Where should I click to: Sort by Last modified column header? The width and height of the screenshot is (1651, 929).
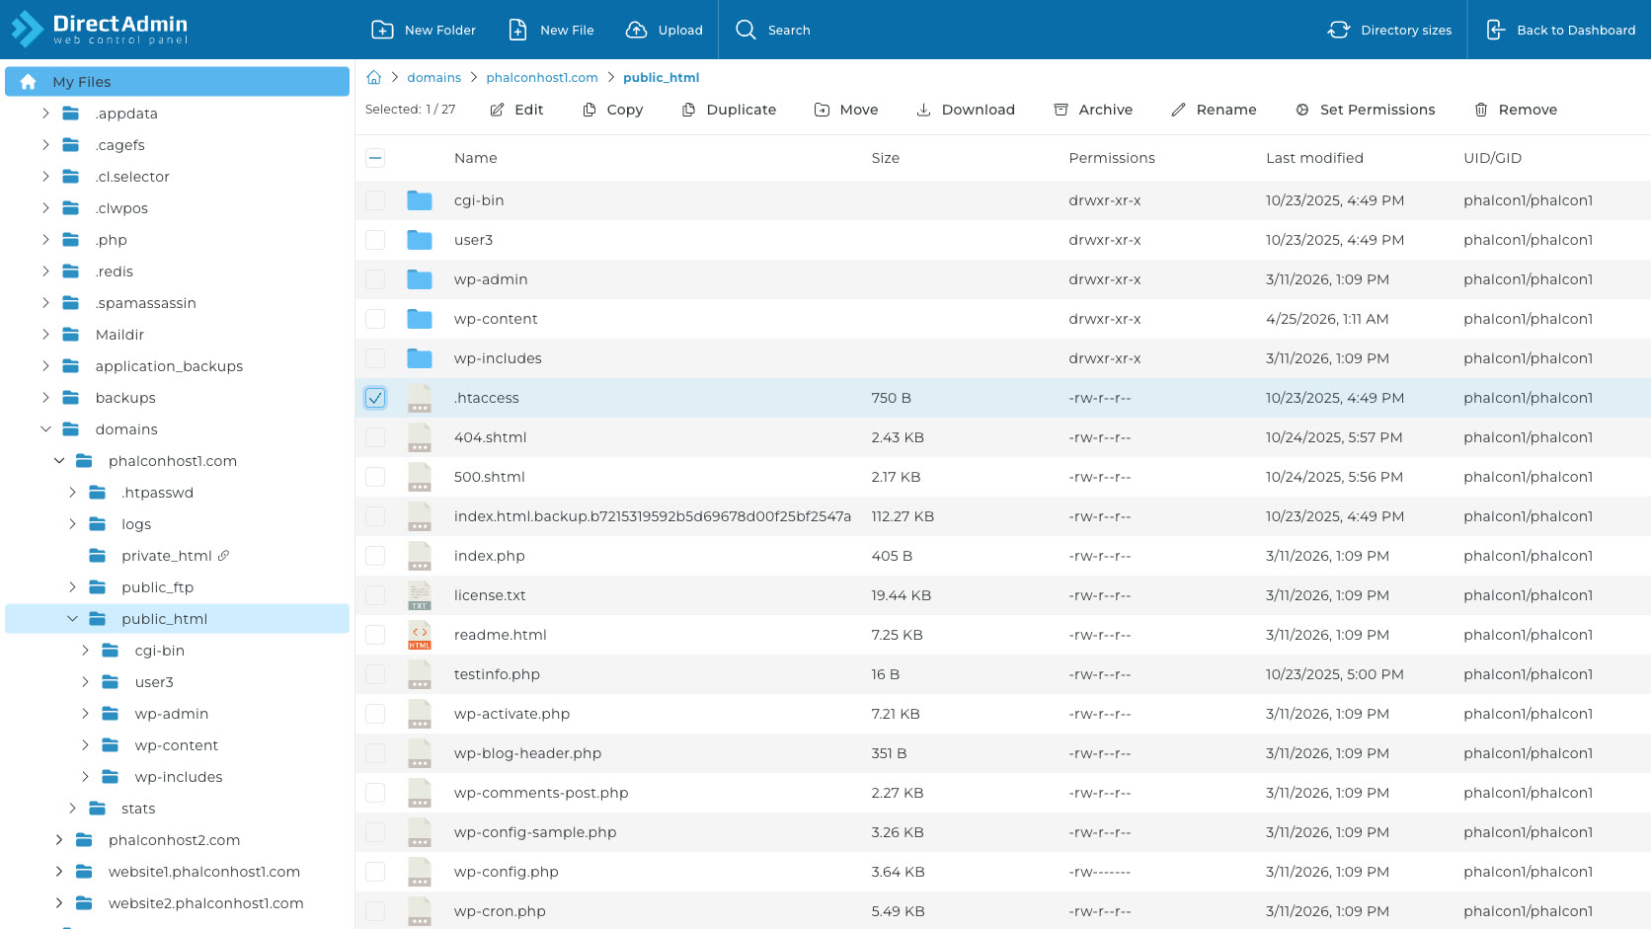click(1314, 158)
